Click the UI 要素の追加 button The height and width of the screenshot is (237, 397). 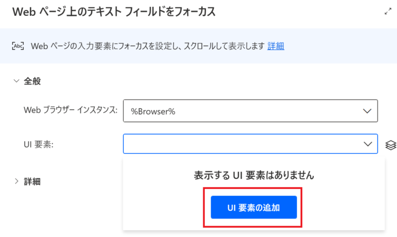(x=254, y=207)
